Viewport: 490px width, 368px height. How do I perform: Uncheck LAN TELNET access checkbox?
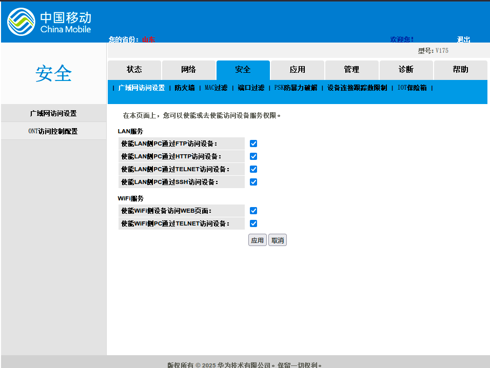point(253,169)
